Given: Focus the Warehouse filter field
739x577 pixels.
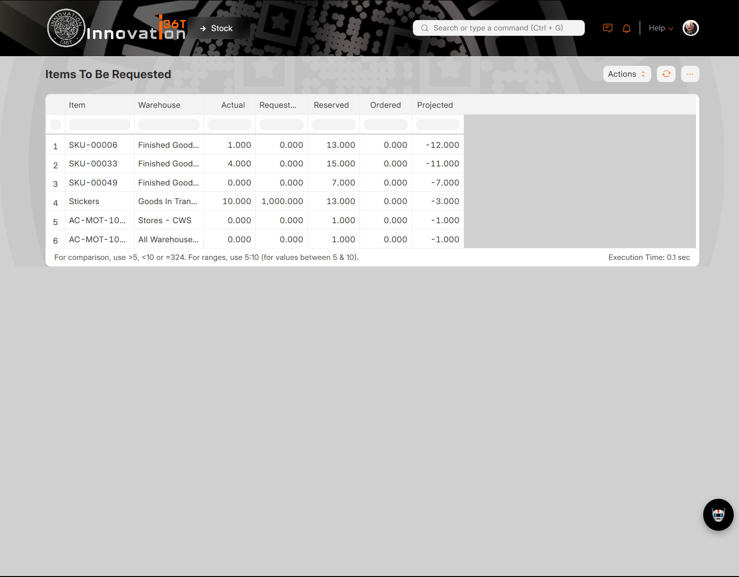Looking at the screenshot, I should 169,125.
